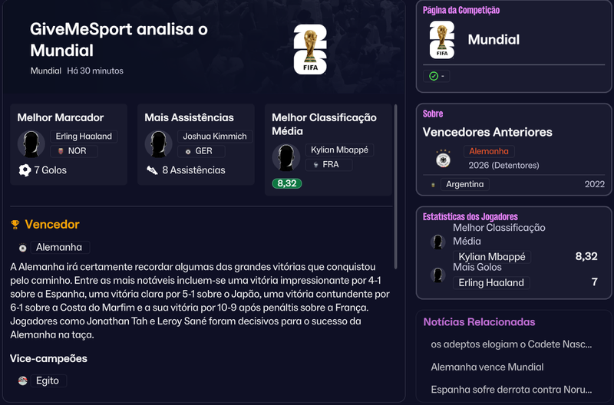Image resolution: width=614 pixels, height=405 pixels.
Task: Click Erling Haaland's portrait under Melhor Marcador
Action: [31, 144]
